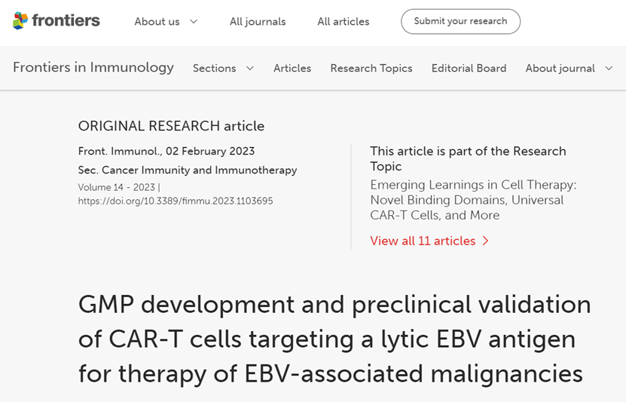Click the arrow next to View all 11 articles
Viewport: 626px width, 402px height.
point(485,241)
